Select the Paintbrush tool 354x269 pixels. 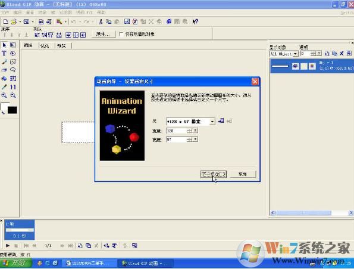(4, 61)
